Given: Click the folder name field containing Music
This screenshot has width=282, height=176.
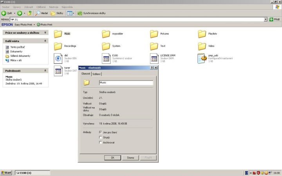Looking at the screenshot, I should tap(126, 83).
